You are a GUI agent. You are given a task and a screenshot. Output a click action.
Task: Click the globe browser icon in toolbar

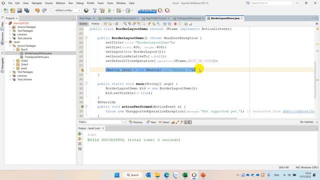[86, 10]
